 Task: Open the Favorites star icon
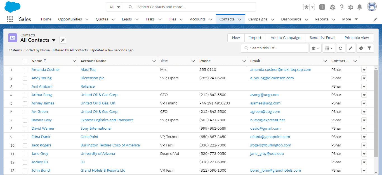click(306, 7)
